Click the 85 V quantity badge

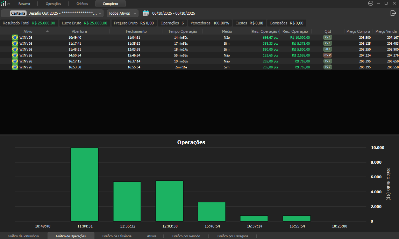click(328, 55)
